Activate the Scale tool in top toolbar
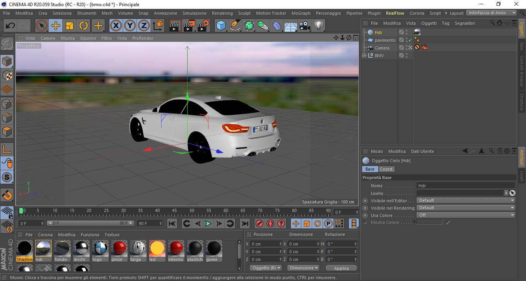The height and width of the screenshot is (281, 526). pyautogui.click(x=70, y=26)
